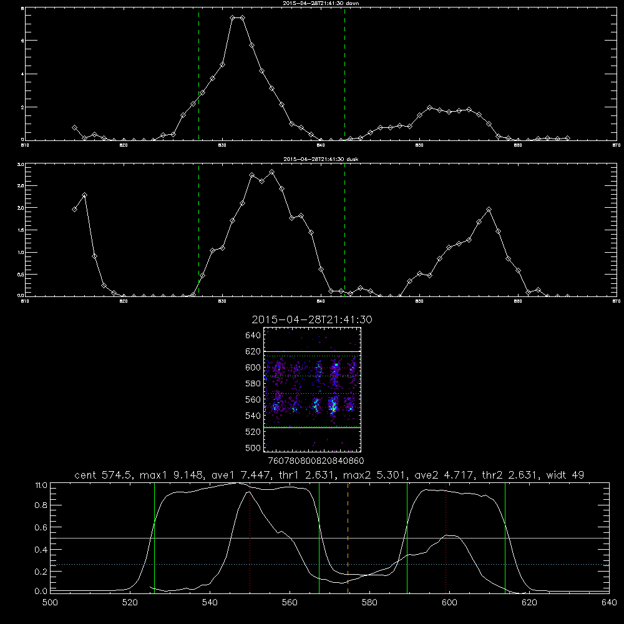Click x-axis label '560' in bottom plot
The height and width of the screenshot is (624, 624).
coord(290,603)
